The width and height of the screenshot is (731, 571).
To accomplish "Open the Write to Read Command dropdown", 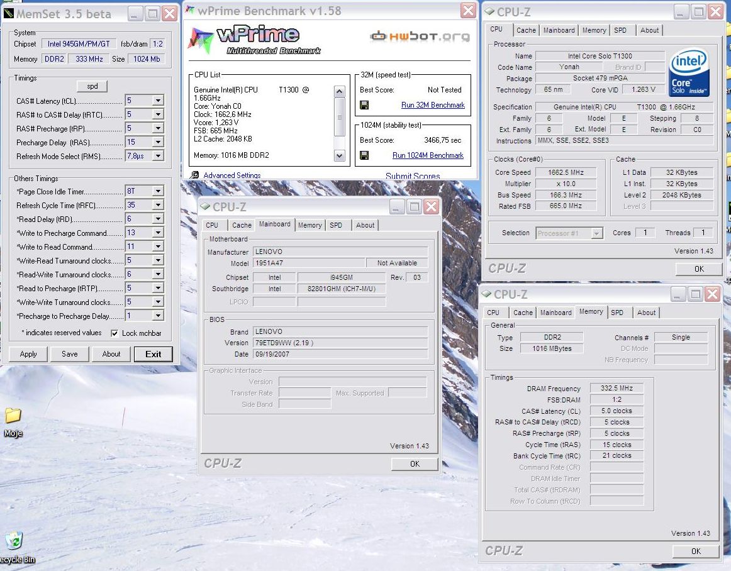I will (x=158, y=247).
